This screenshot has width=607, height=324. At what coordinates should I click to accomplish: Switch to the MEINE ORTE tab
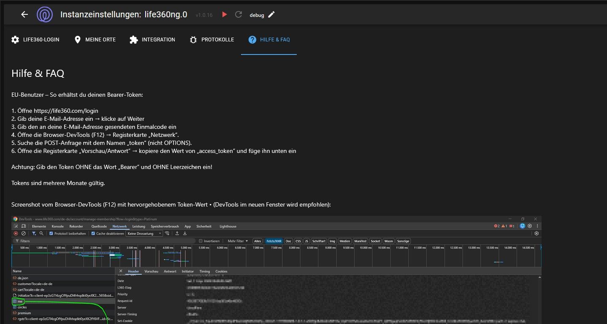coord(95,40)
